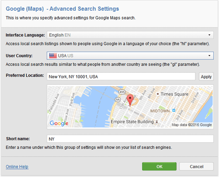Click the USA flag icon

[53, 56]
